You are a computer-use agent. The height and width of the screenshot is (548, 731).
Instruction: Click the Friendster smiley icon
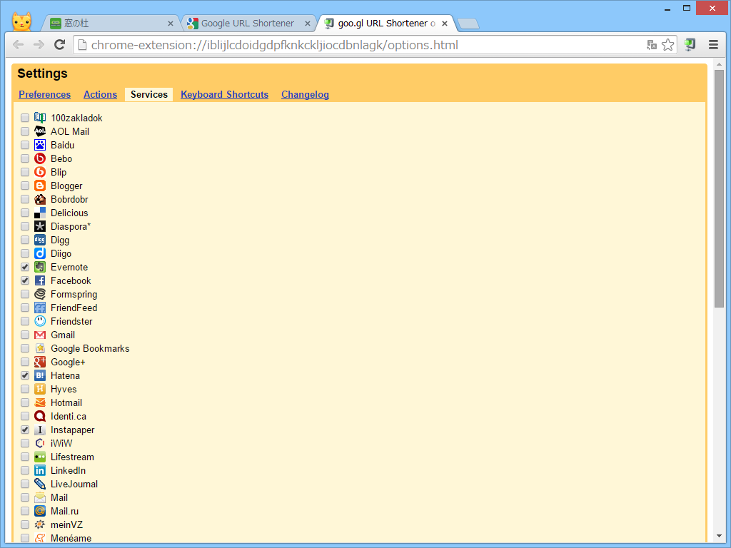click(x=40, y=321)
